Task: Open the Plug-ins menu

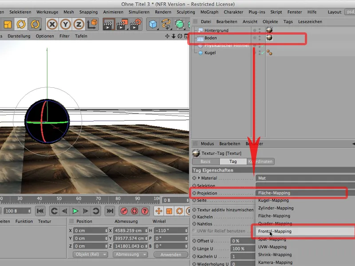Action: coord(257,12)
